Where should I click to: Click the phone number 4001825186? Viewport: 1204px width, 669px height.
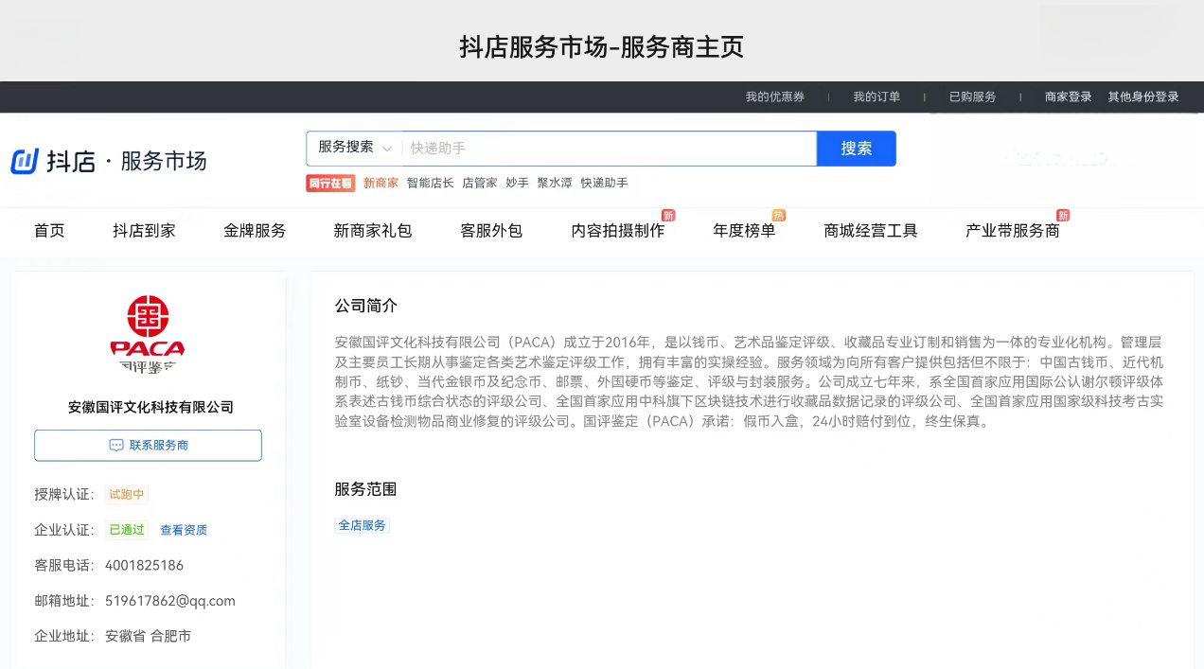[x=145, y=565]
